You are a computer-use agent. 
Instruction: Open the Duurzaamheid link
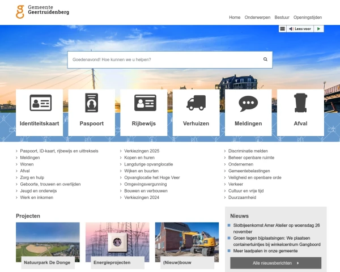pos(242,197)
